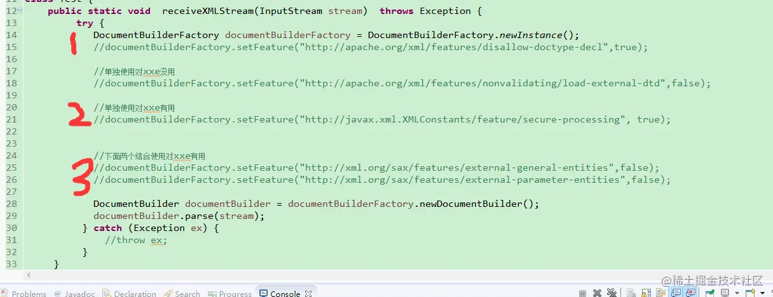Click line number 22 in the gutter
Image resolution: width=773 pixels, height=297 pixels.
11,131
